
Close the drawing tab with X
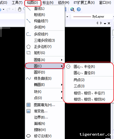[x=109, y=23]
